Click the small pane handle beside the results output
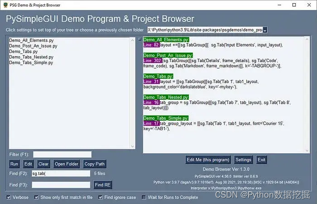Image resolution: width=317 pixels, height=204 pixels. point(140,39)
